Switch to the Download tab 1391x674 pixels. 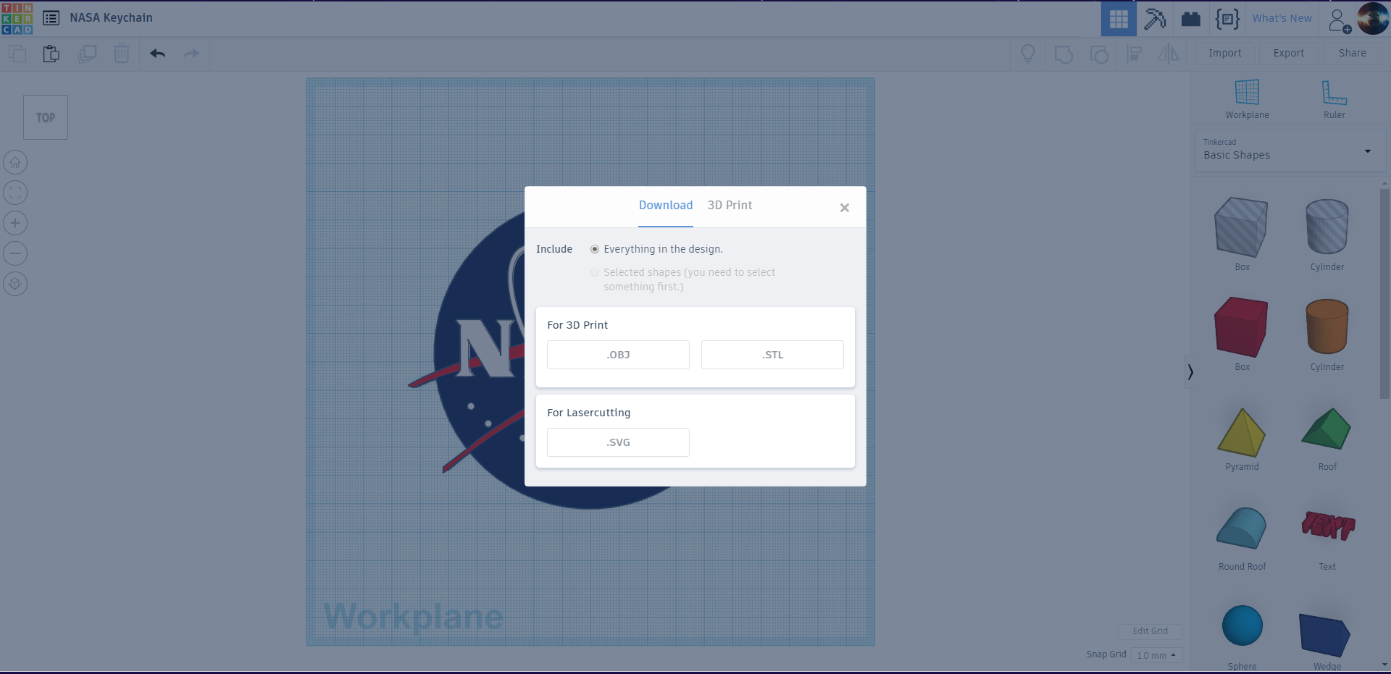pyautogui.click(x=666, y=206)
